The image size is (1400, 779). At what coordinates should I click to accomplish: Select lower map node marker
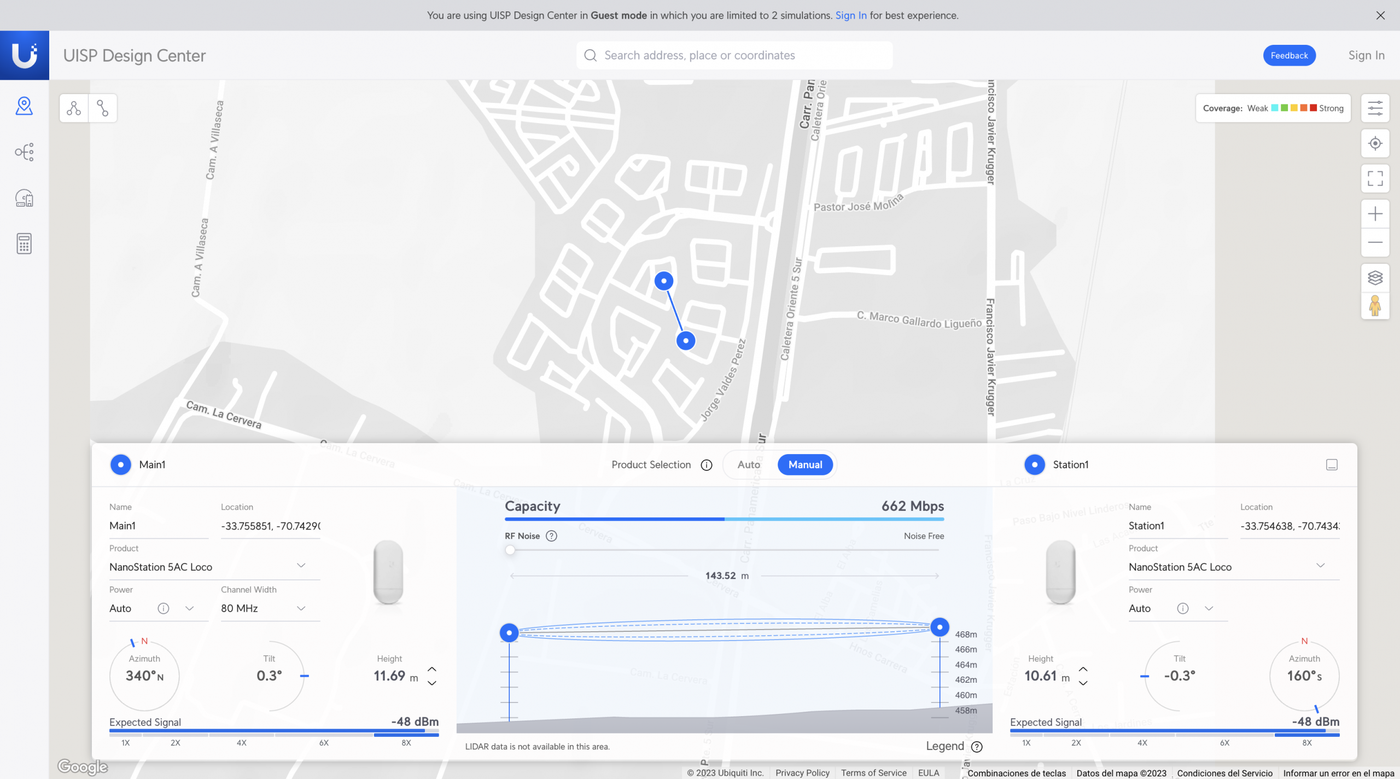(x=686, y=340)
